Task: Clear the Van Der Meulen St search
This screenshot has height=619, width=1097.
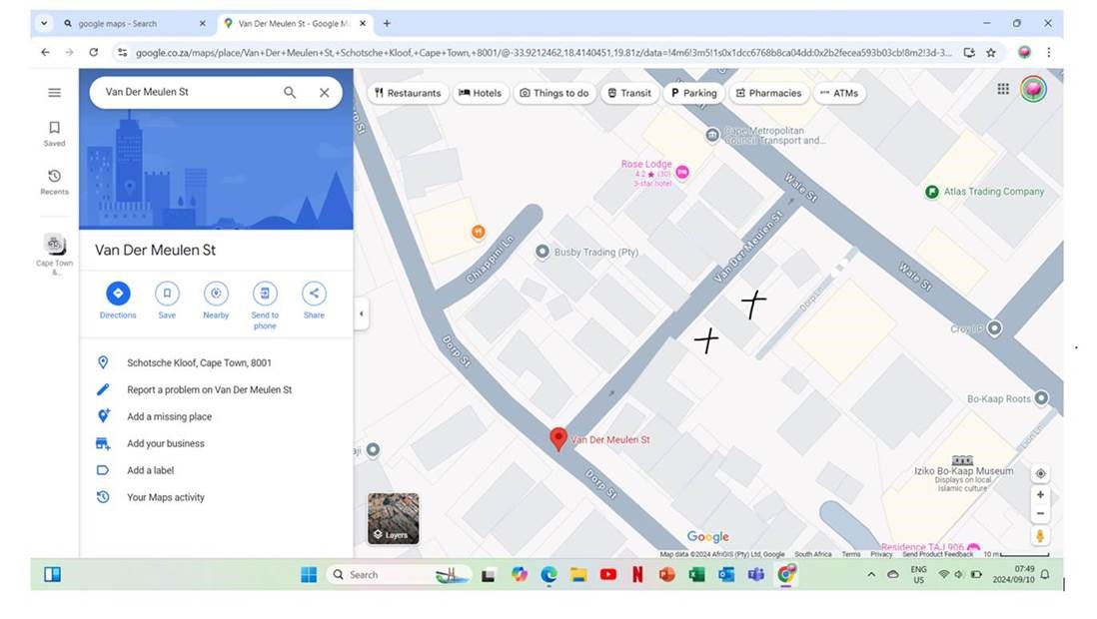Action: [x=324, y=92]
